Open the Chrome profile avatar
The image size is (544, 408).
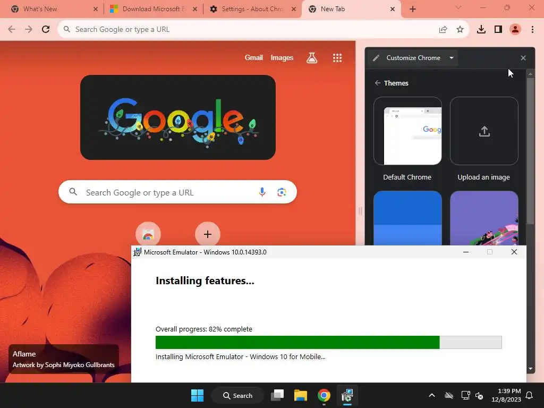tap(515, 30)
